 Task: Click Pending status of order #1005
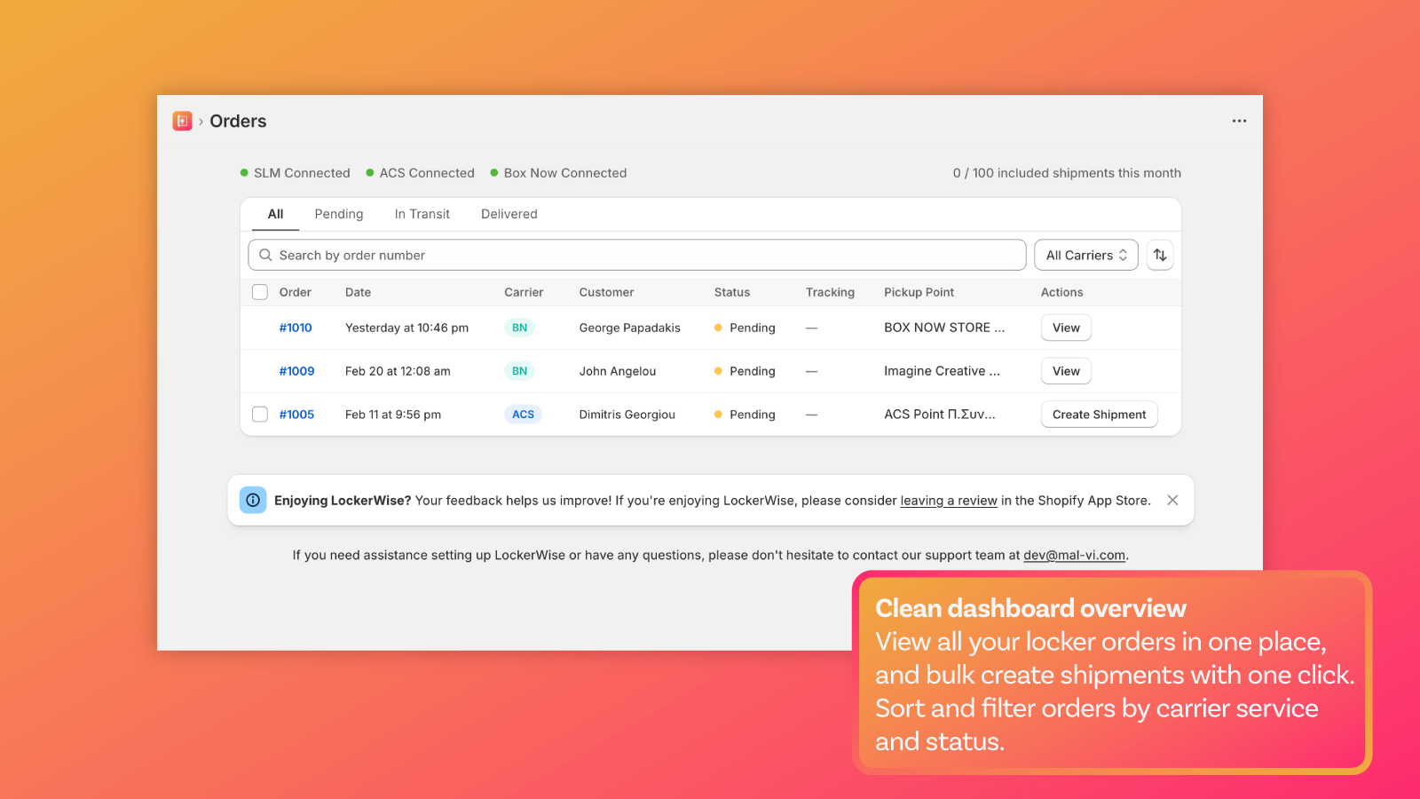click(745, 415)
